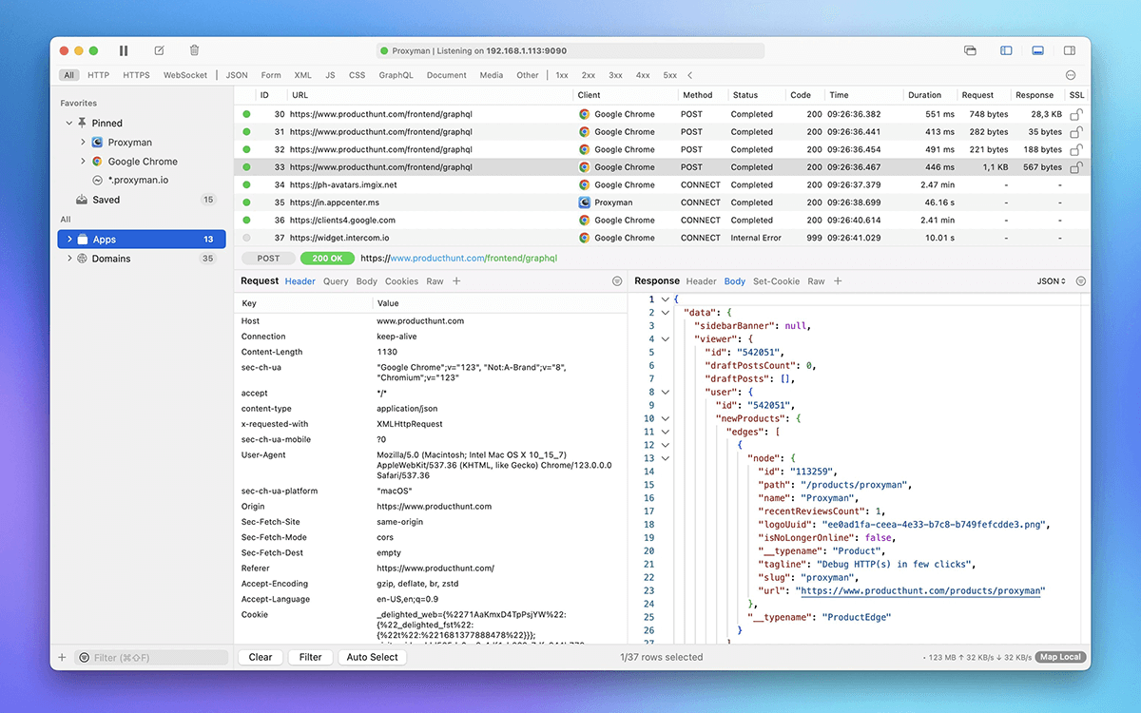
Task: Click the Auto Select button
Action: 372,657
